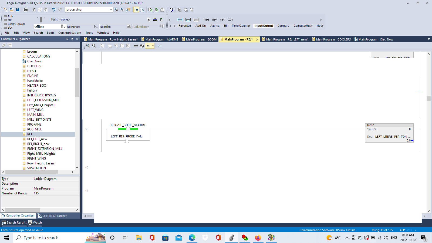The height and width of the screenshot is (243, 432).
Task: Click the Verify Routine icon
Action: click(150, 10)
